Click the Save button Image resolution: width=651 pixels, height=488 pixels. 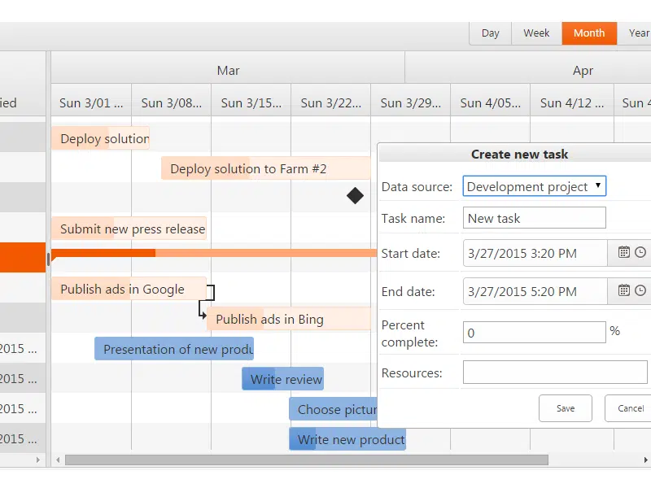click(x=565, y=408)
